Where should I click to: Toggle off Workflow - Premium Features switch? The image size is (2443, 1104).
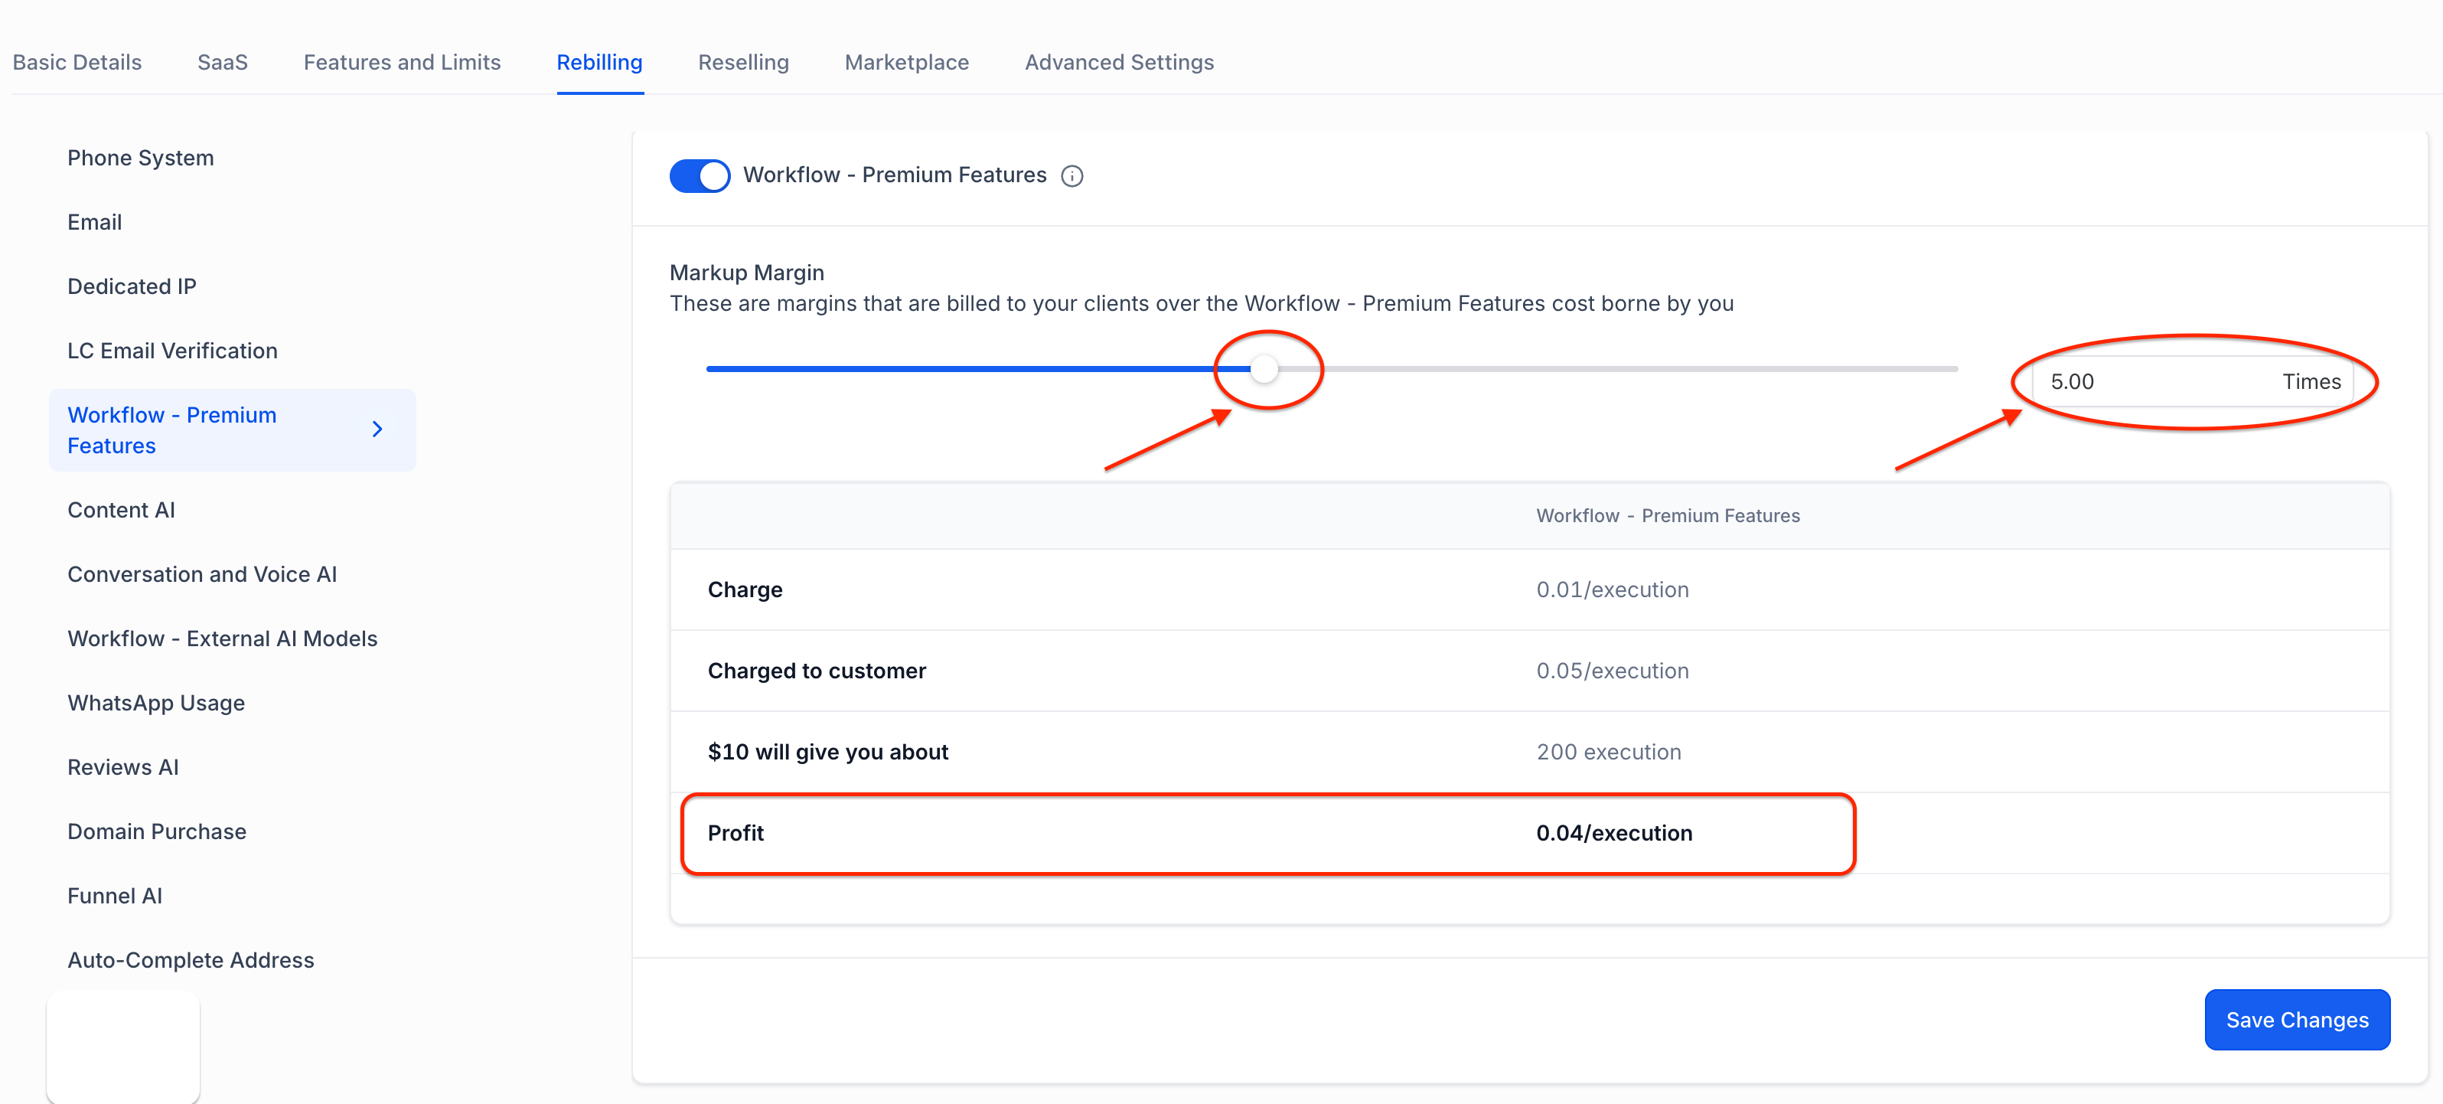click(700, 175)
